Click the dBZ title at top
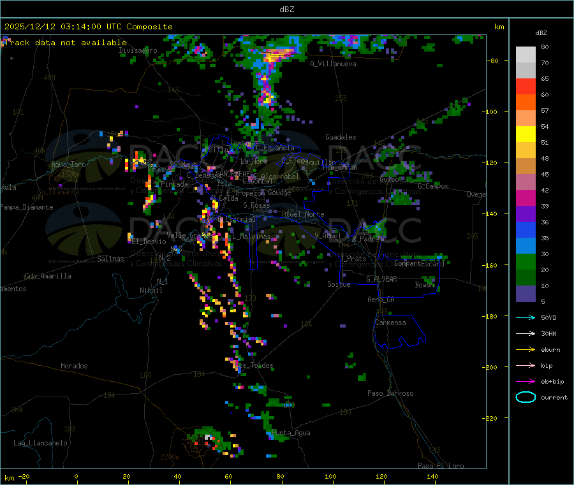The height and width of the screenshot is (485, 574). point(286,10)
